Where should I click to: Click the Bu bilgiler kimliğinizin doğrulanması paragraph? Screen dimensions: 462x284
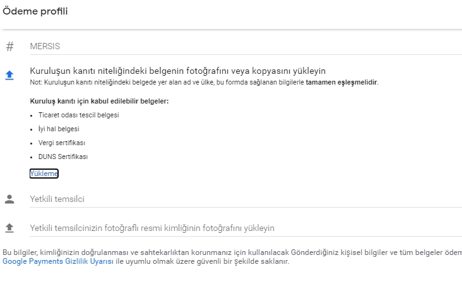(232, 257)
